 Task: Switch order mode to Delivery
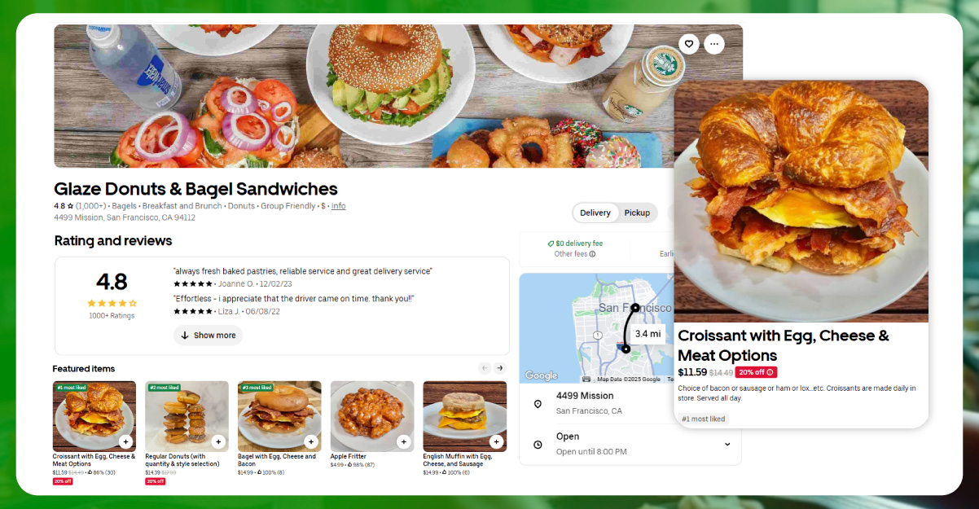point(595,213)
